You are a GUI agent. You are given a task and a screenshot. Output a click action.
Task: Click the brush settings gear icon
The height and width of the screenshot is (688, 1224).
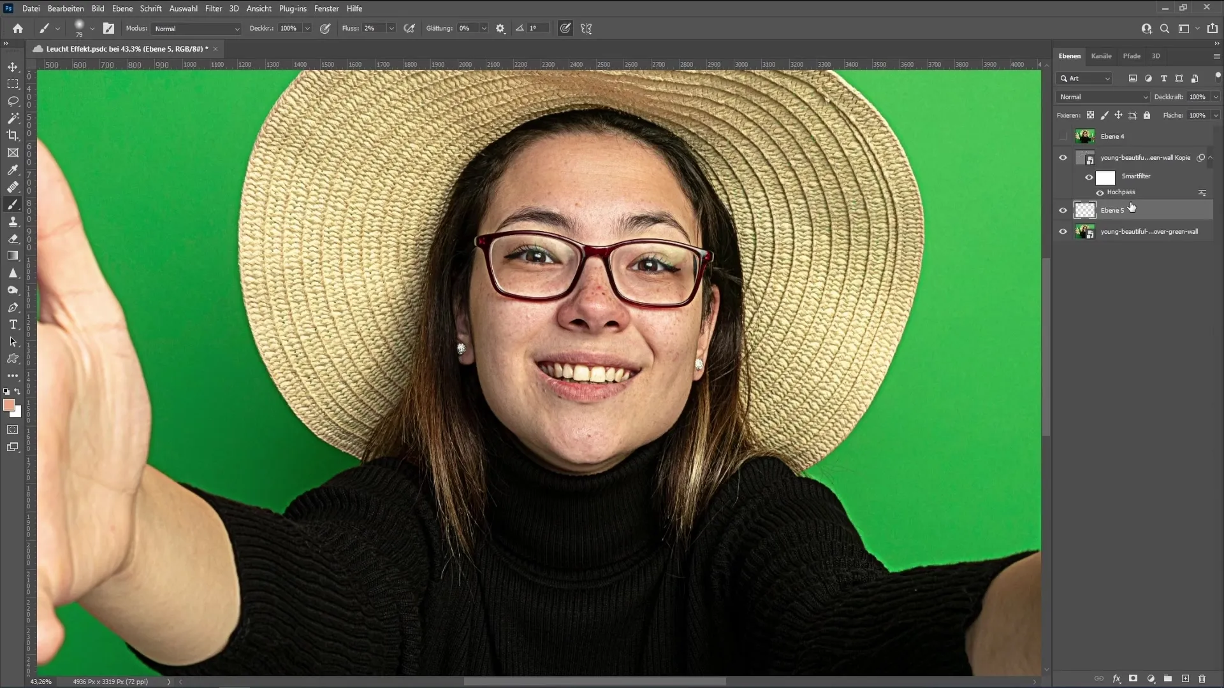501,28
